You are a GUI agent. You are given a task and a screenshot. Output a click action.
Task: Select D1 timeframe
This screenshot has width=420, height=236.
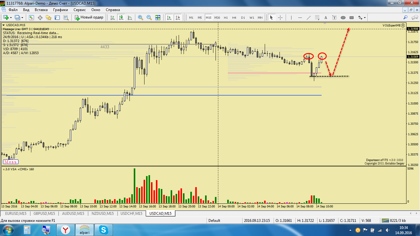click(243, 18)
